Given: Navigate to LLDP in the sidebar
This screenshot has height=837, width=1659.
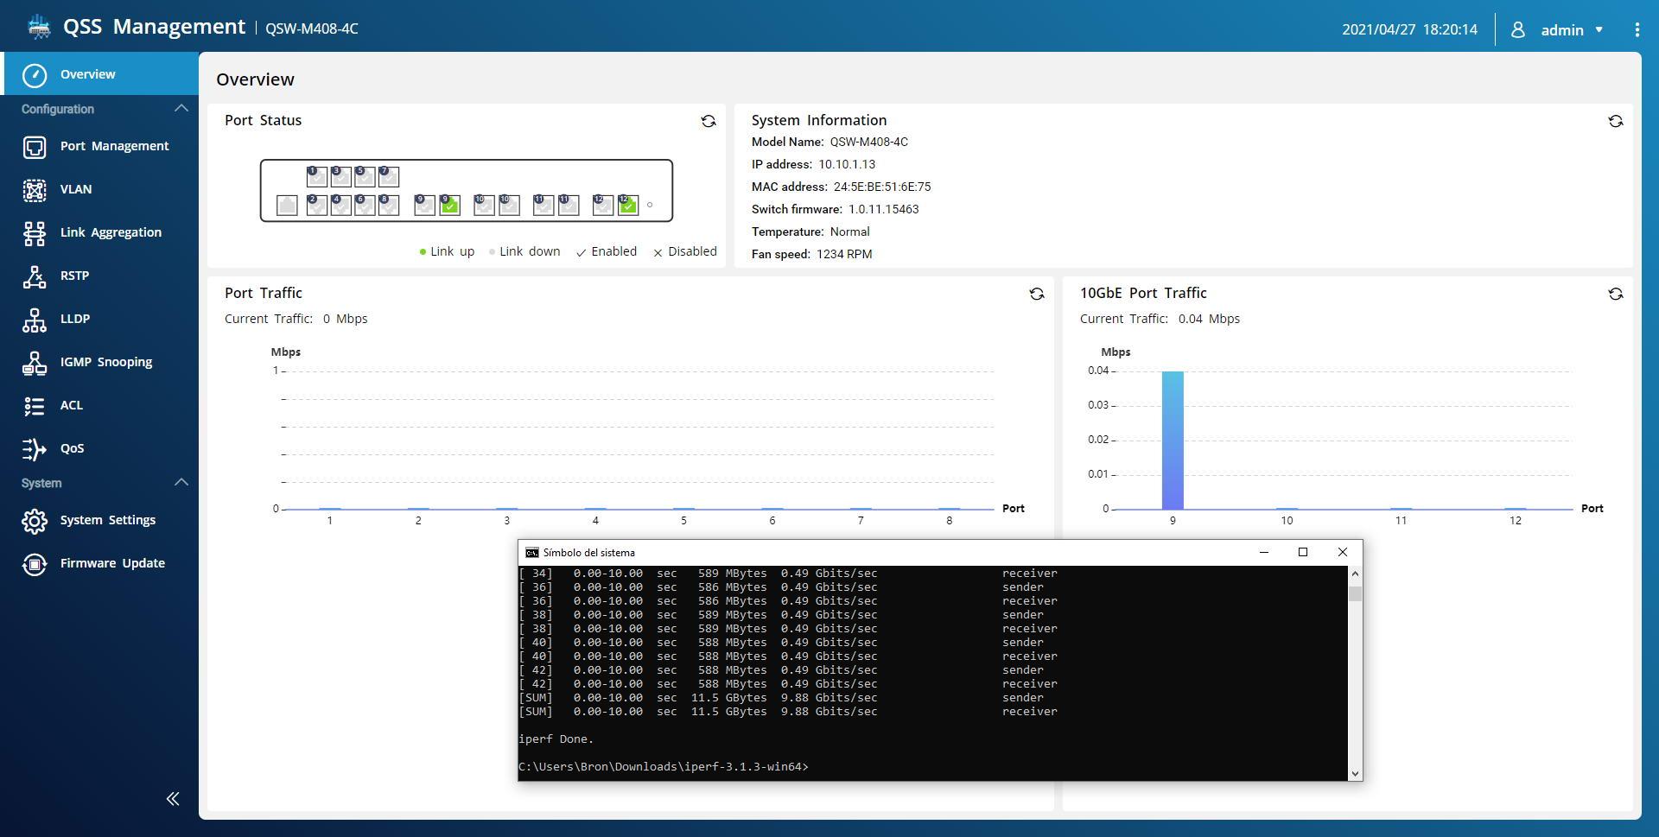Looking at the screenshot, I should click(99, 319).
